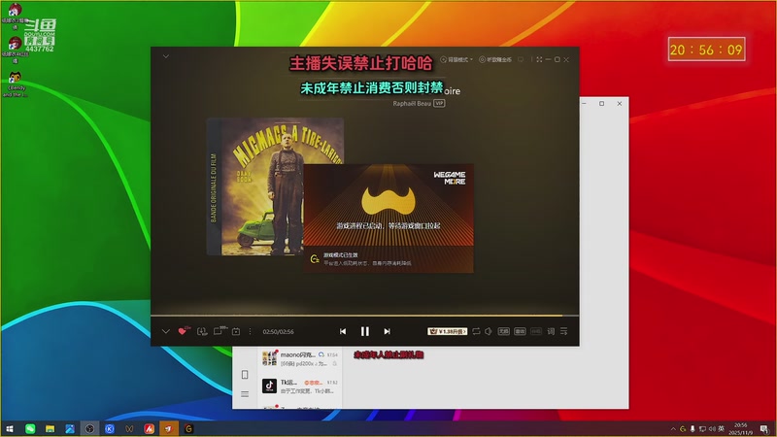Click the microphone icon in system tray
Viewport: 777px width, 437px height.
tap(693, 429)
